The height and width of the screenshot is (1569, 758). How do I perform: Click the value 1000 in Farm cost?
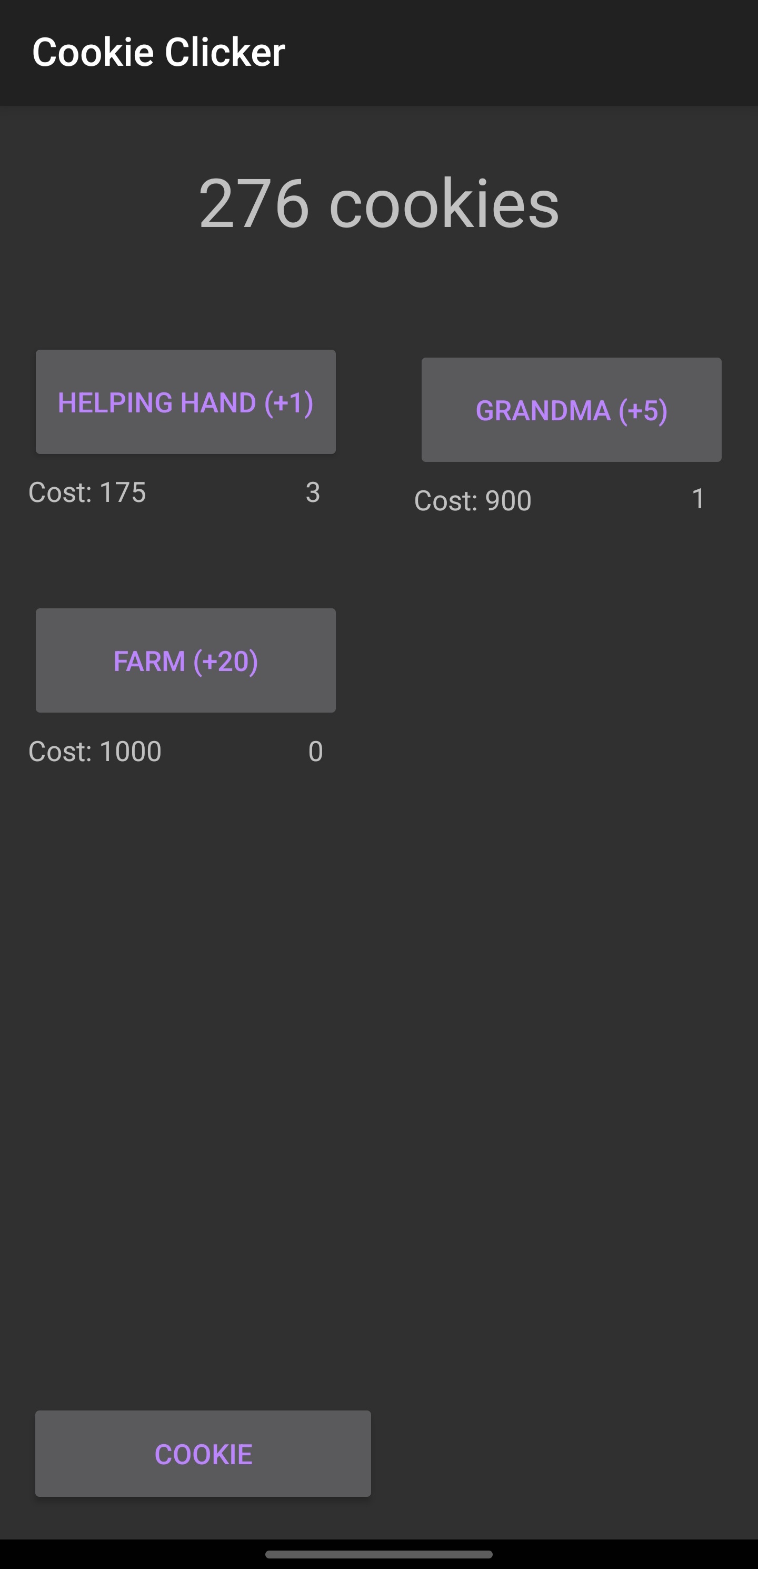click(131, 751)
